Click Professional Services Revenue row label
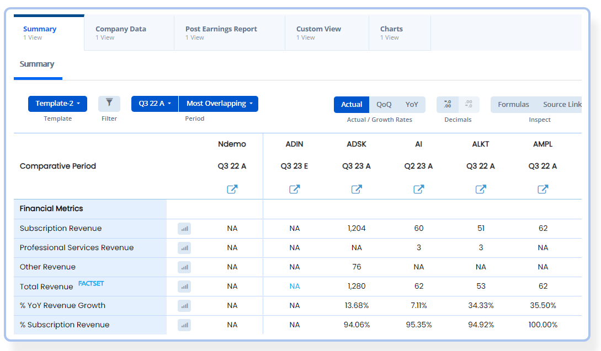Screen dimensions: 601x351 click(x=77, y=247)
